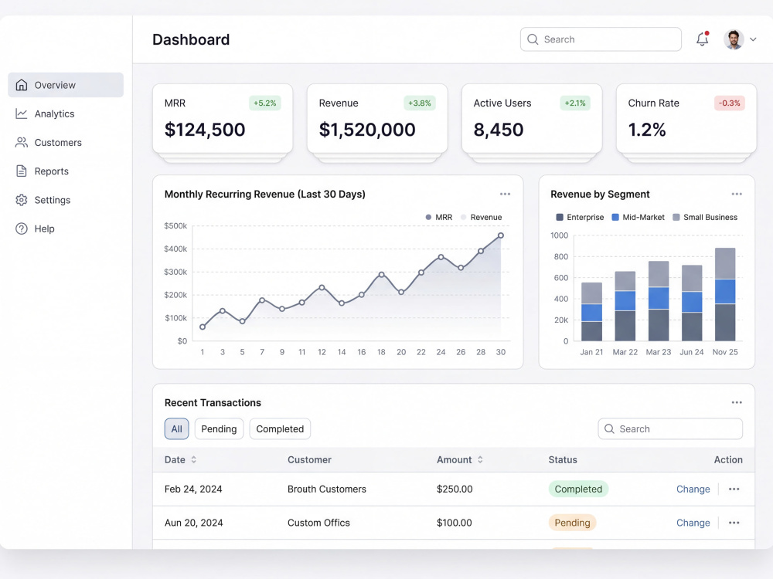Click the Brouth Customers name cell
This screenshot has width=773, height=579.
click(x=327, y=489)
